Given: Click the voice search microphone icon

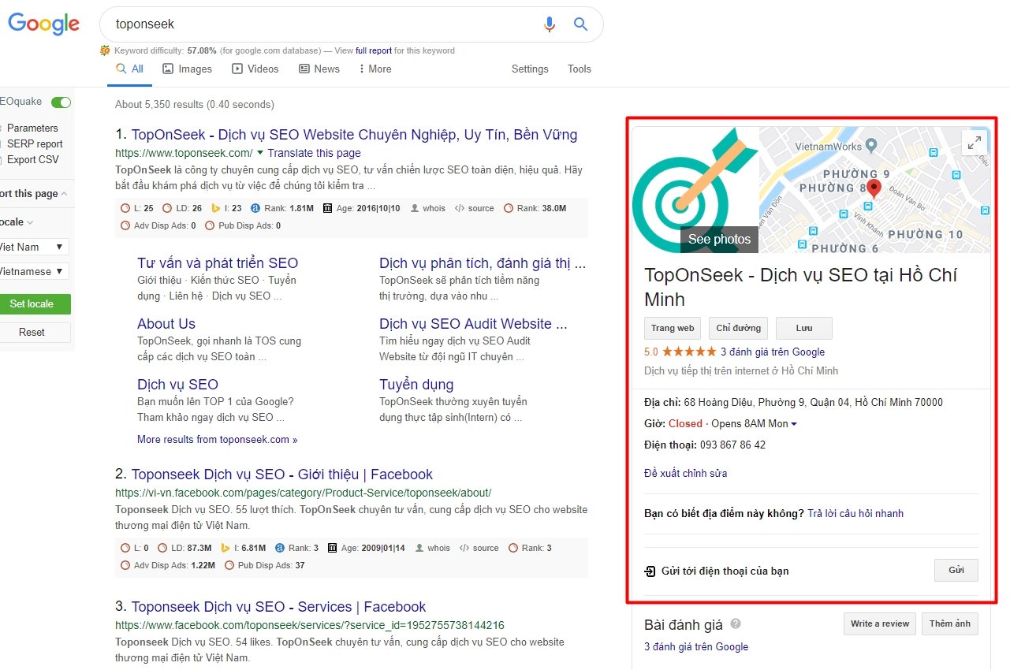Looking at the screenshot, I should point(550,24).
